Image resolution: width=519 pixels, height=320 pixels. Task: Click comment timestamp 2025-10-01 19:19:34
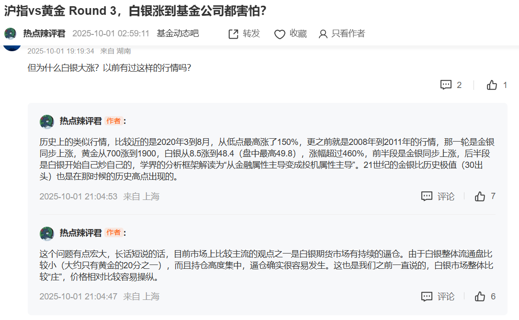tap(61, 51)
